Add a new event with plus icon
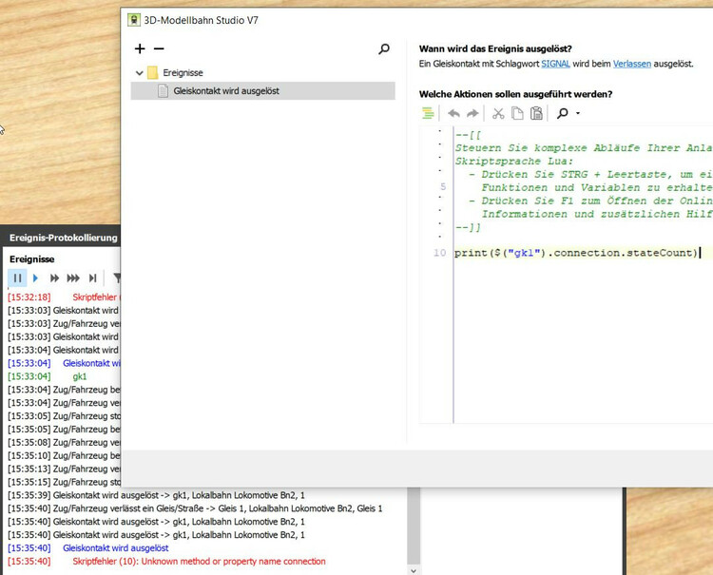The height and width of the screenshot is (575, 713). tap(141, 48)
